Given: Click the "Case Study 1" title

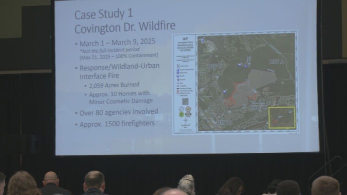Looking at the screenshot, I should (x=104, y=15).
